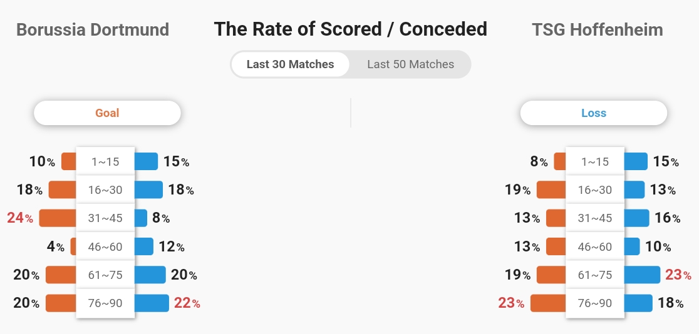Select the Last 30 Matches option
Image resolution: width=699 pixels, height=334 pixels.
coord(290,64)
